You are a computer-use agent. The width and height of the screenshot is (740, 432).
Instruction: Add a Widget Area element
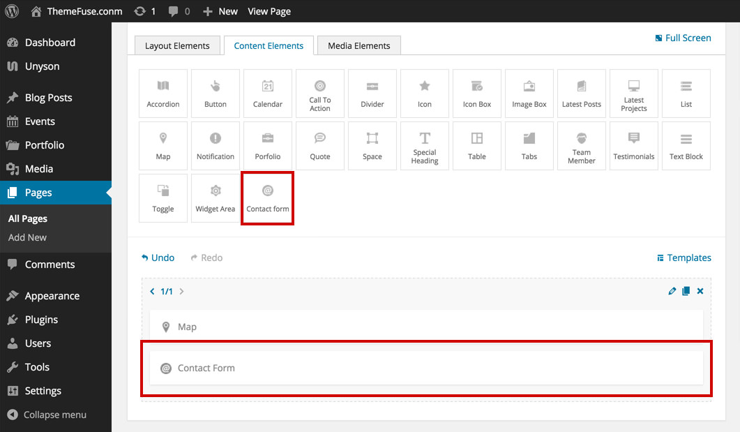click(x=216, y=198)
